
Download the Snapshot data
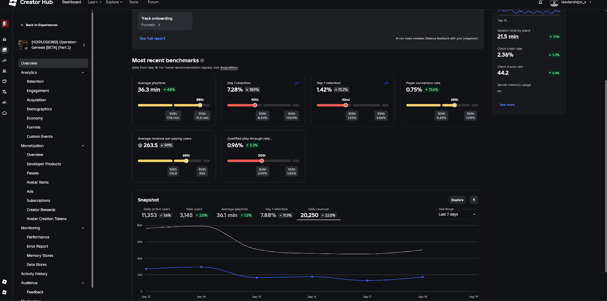[473, 200]
